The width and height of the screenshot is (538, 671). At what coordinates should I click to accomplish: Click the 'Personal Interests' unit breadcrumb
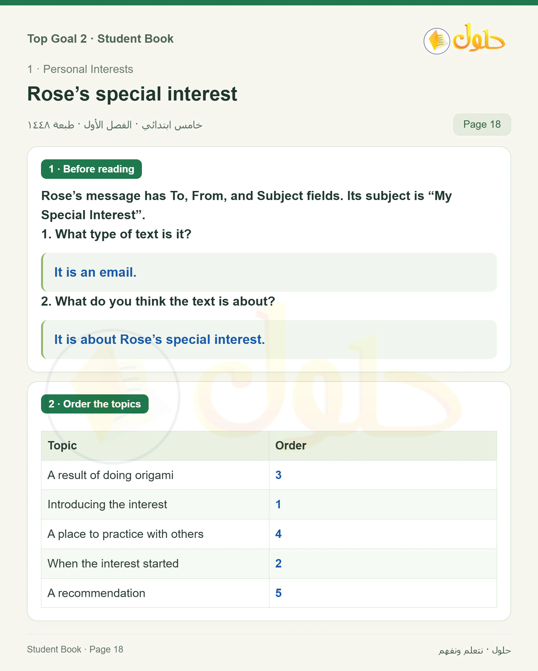click(88, 69)
